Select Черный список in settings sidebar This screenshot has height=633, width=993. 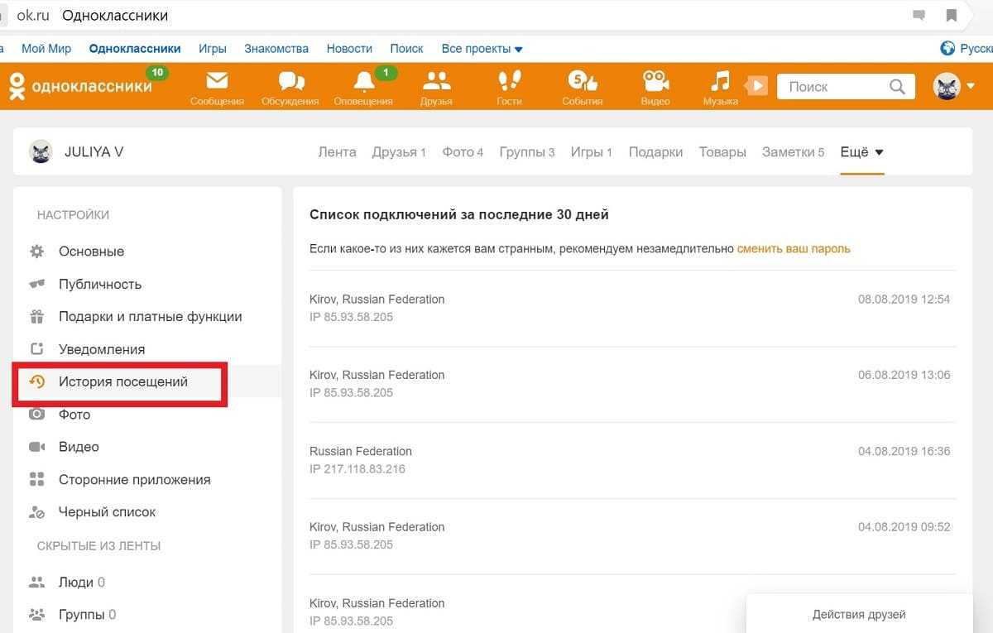pyautogui.click(x=107, y=512)
